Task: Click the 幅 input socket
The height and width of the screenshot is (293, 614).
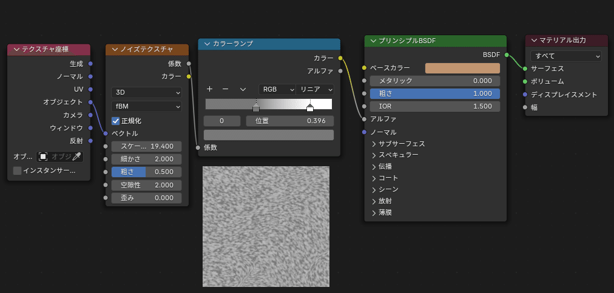Action: click(525, 107)
